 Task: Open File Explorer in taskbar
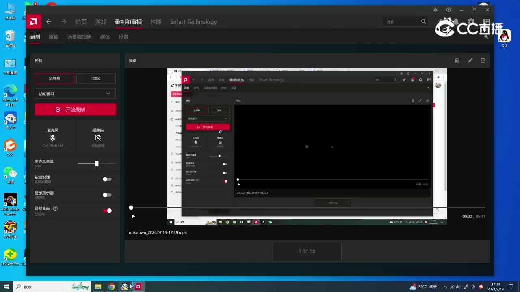pos(98,287)
